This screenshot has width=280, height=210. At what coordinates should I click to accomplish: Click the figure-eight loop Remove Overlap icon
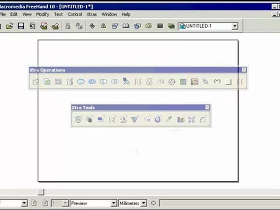[149, 82]
